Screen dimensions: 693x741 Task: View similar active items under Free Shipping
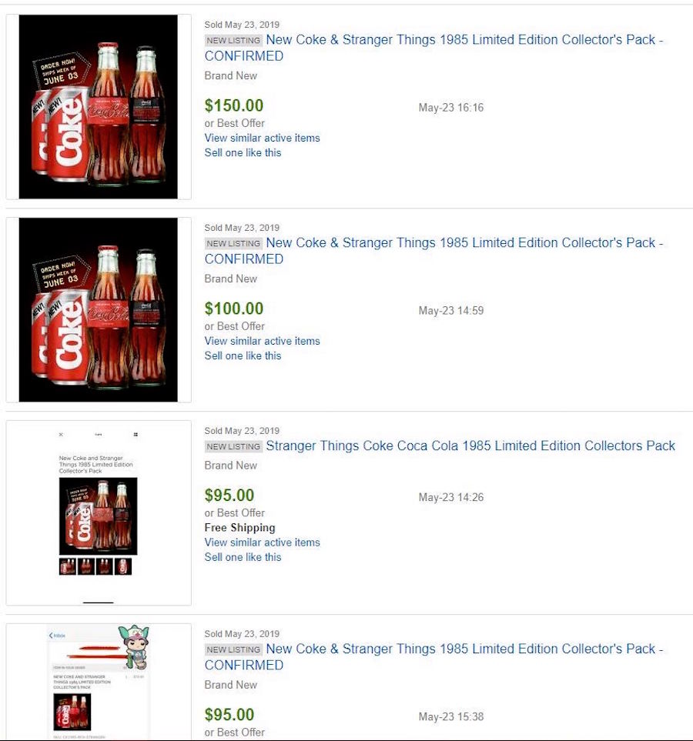(x=262, y=542)
